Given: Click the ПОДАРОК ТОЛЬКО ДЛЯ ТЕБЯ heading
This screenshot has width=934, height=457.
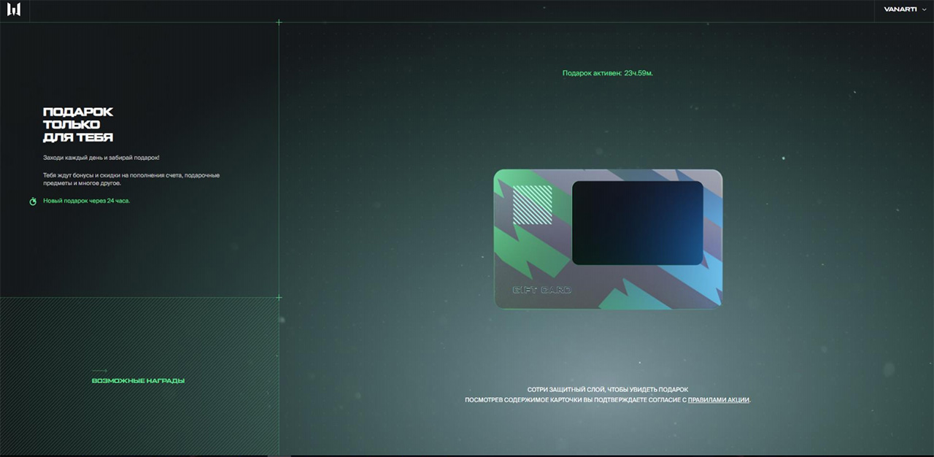Looking at the screenshot, I should point(78,124).
